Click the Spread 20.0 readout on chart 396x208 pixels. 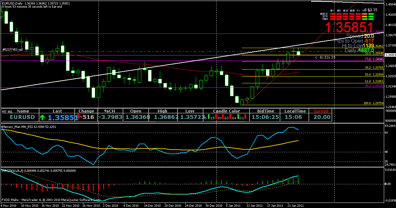360,36
